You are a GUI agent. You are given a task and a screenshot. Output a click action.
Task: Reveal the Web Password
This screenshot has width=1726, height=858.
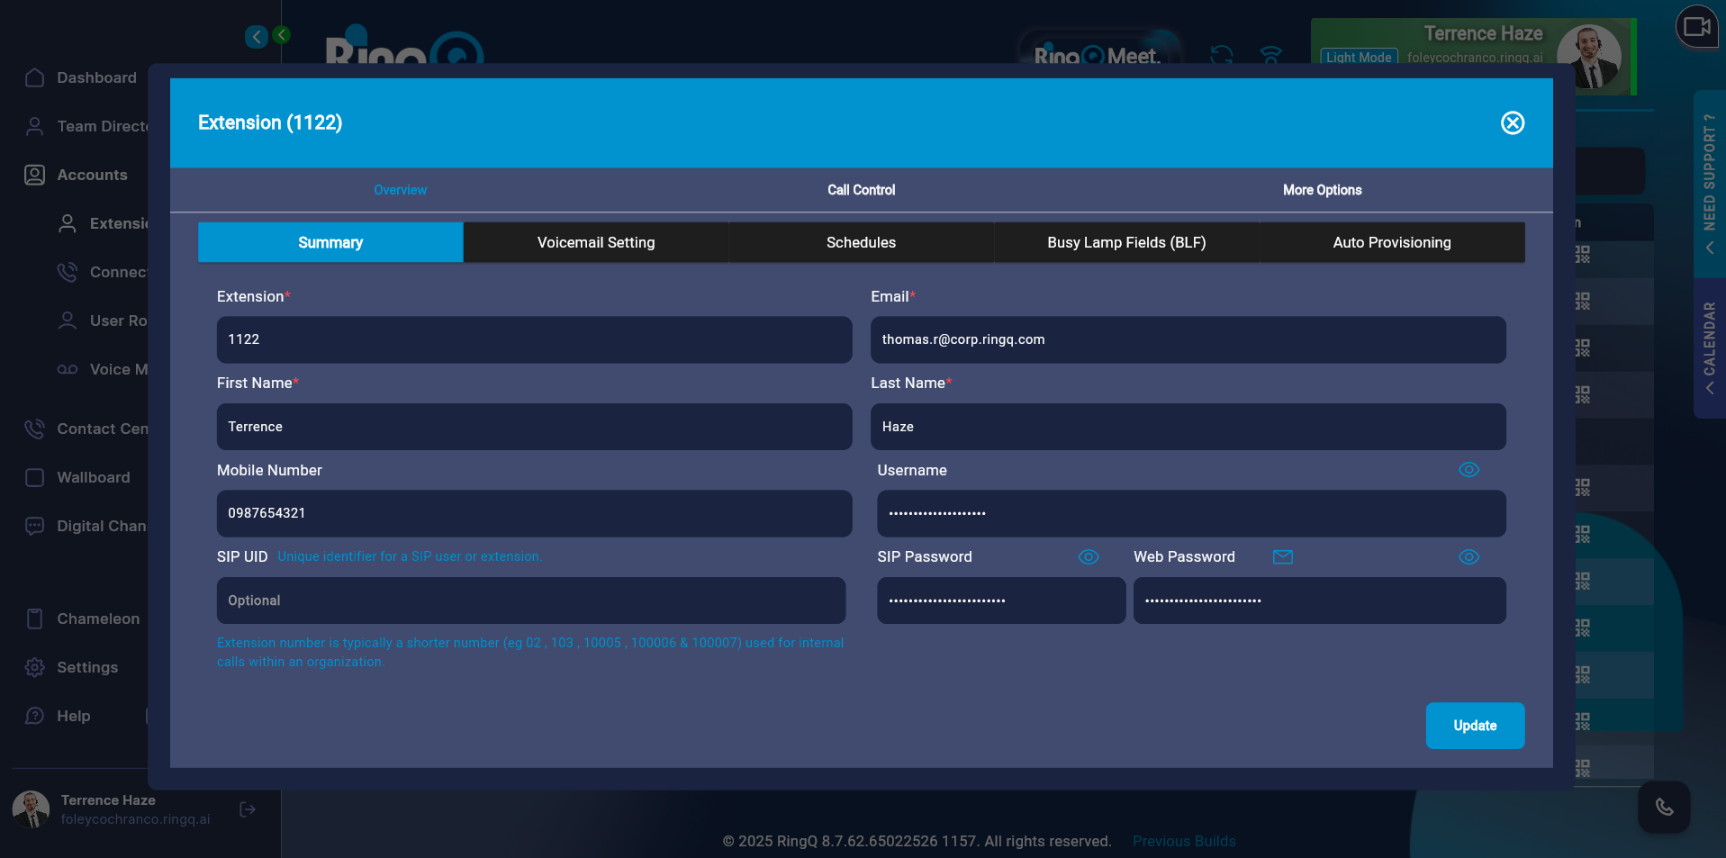point(1468,556)
